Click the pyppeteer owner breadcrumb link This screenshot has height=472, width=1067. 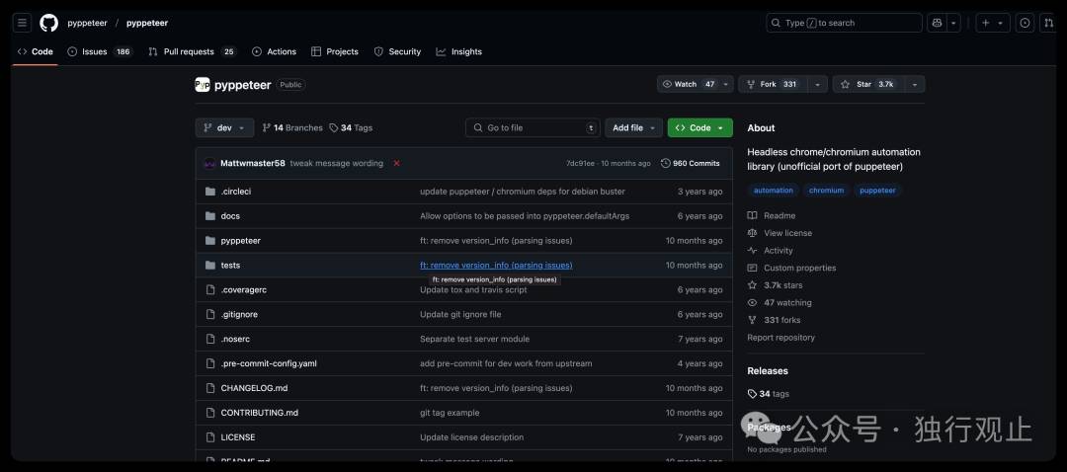tap(87, 23)
